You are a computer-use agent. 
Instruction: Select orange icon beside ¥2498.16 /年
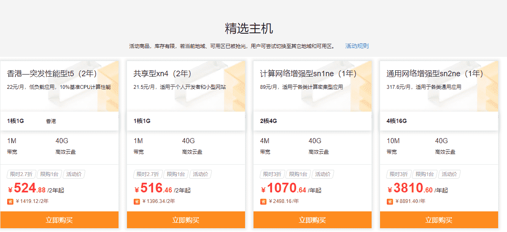[x=263, y=201]
